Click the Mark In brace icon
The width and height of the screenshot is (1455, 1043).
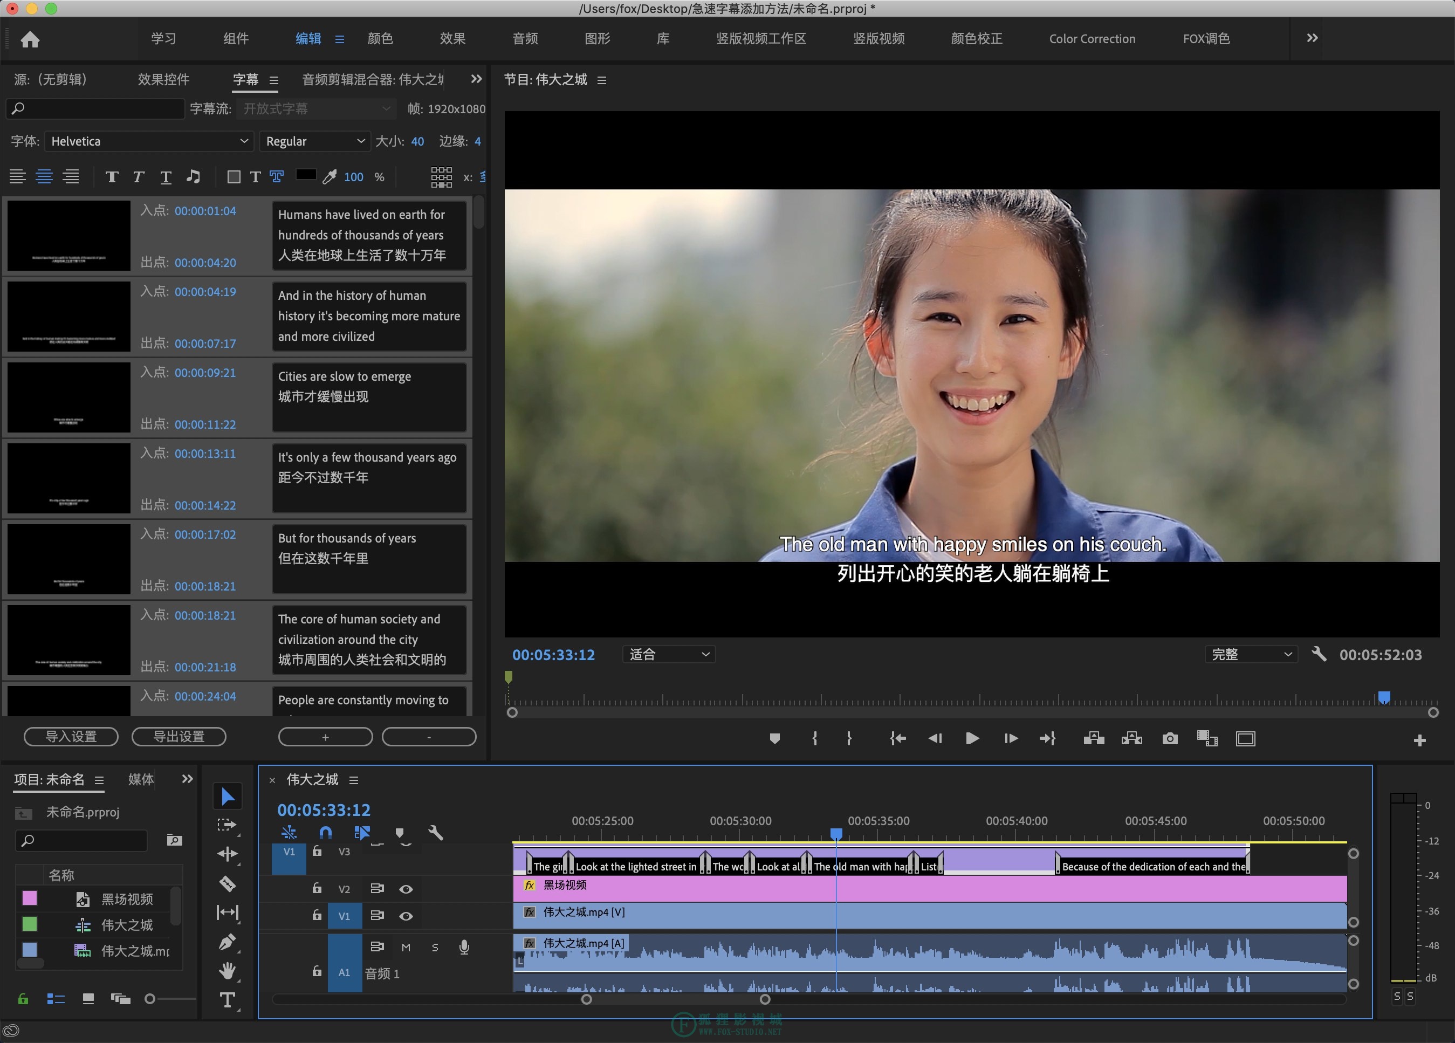pyautogui.click(x=815, y=739)
